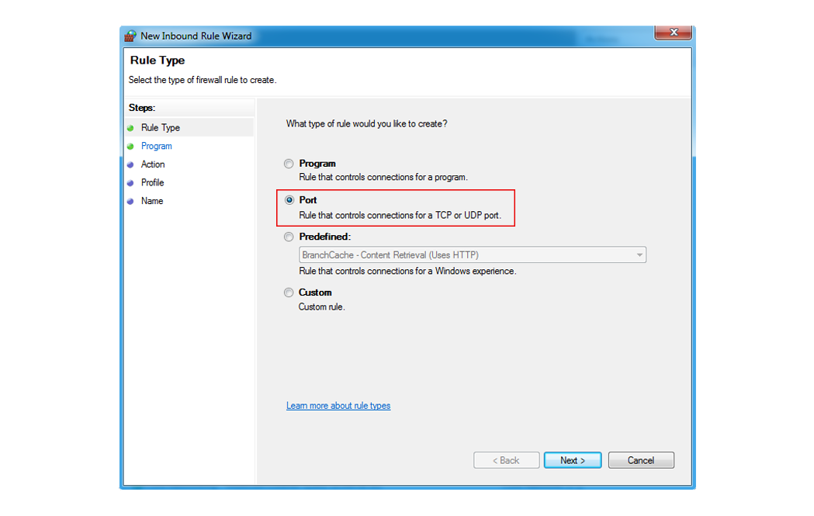Image resolution: width=814 pixels, height=516 pixels.
Task: Select the Program rule type radio button
Action: [x=289, y=164]
